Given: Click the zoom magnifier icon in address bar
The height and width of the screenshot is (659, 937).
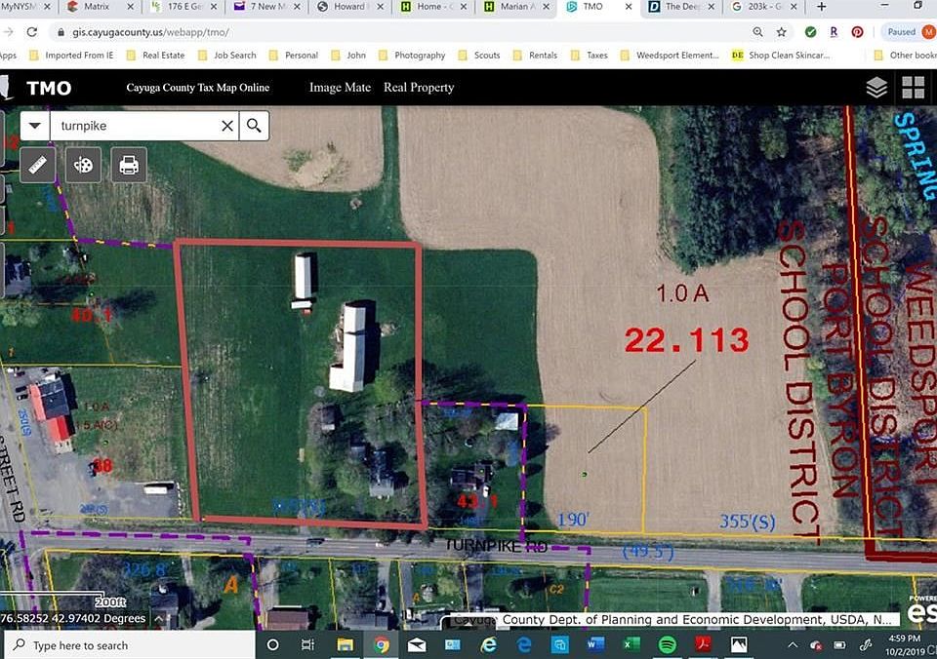Looking at the screenshot, I should (757, 32).
